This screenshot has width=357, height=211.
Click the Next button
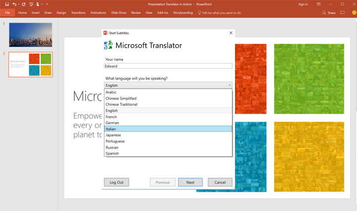point(190,182)
